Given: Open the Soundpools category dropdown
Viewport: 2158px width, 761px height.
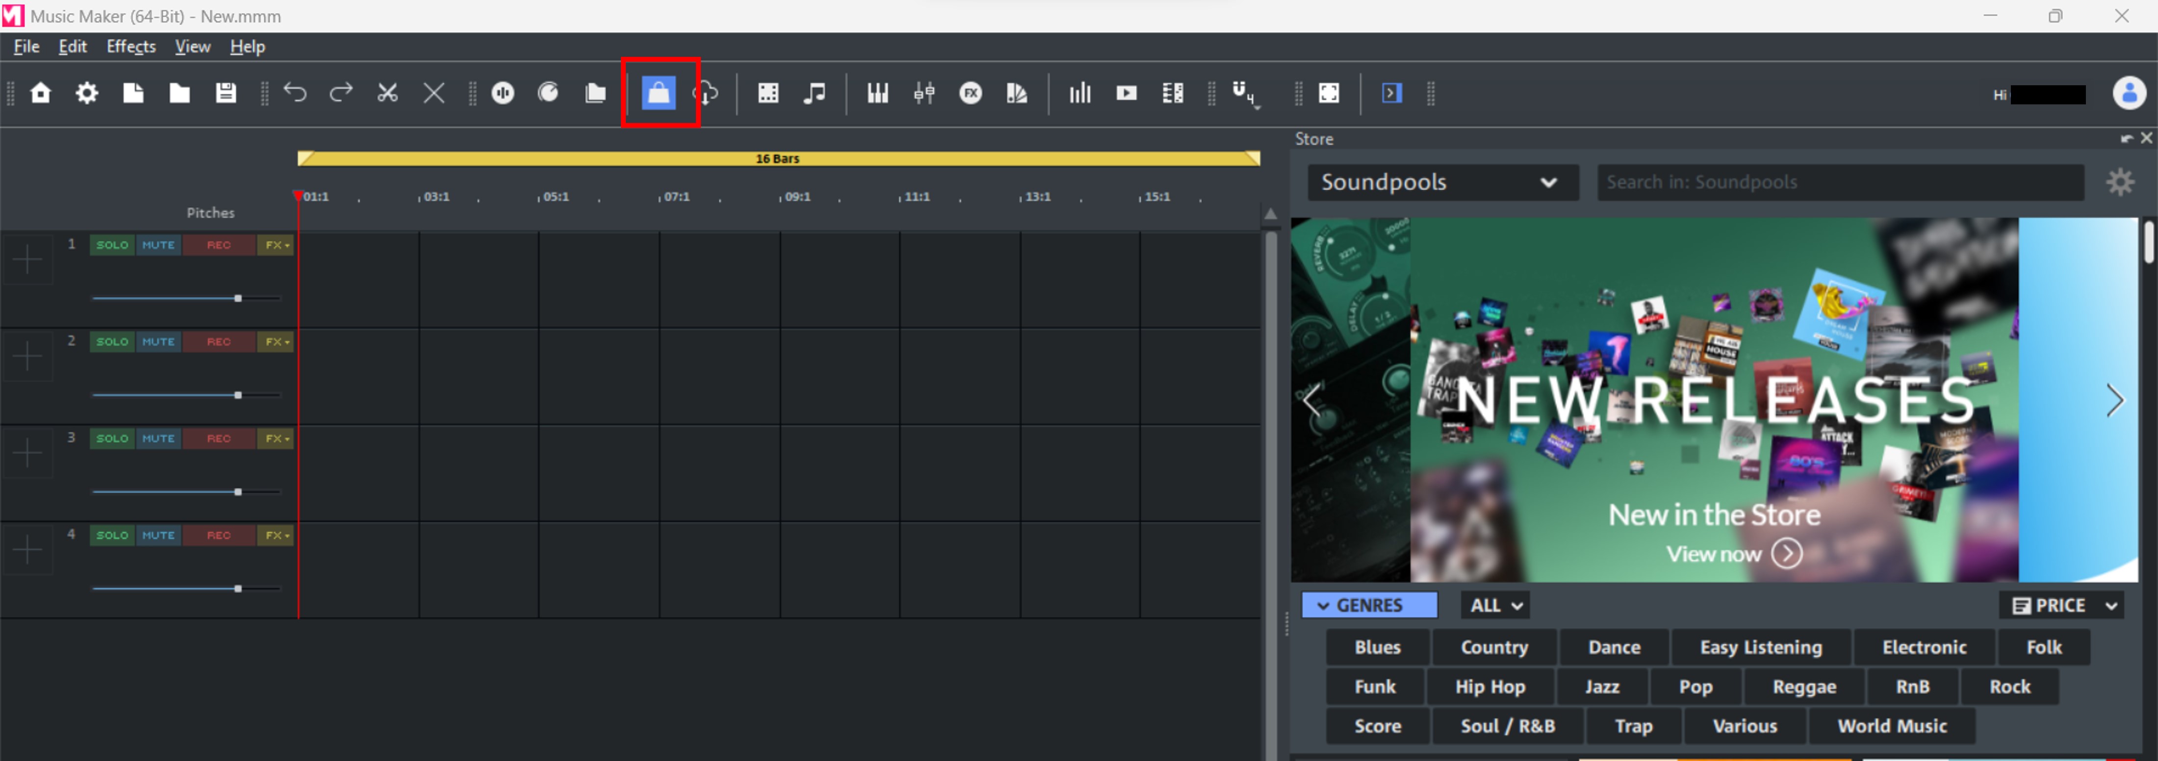Looking at the screenshot, I should coord(1442,182).
